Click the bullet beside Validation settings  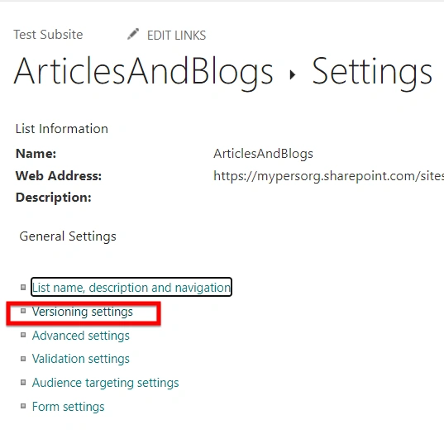[23, 359]
